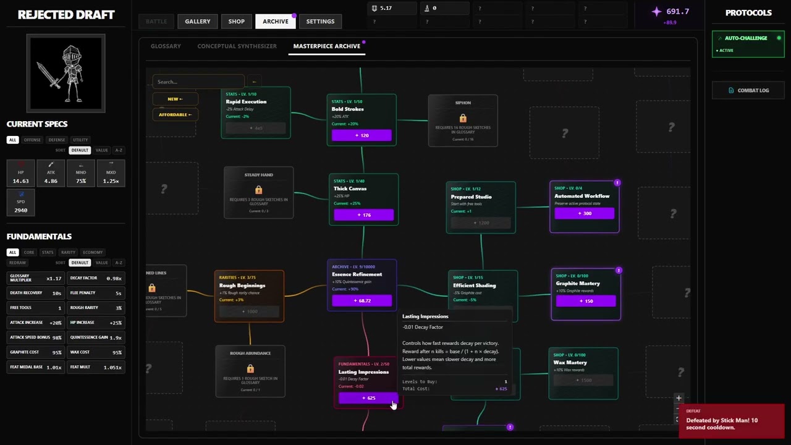The image size is (791, 445).
Task: Sort Fundamentals by A-Z
Action: click(119, 263)
